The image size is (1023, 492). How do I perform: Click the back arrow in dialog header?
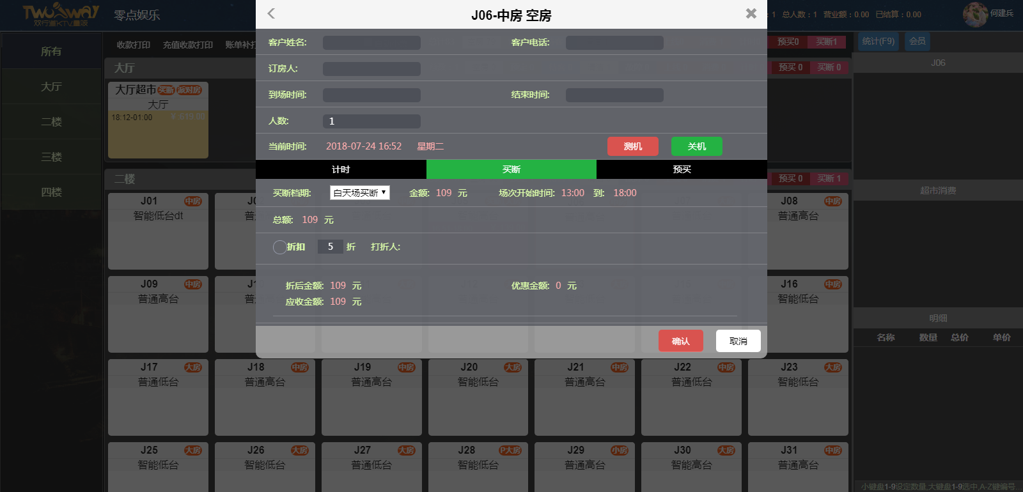[x=271, y=13]
